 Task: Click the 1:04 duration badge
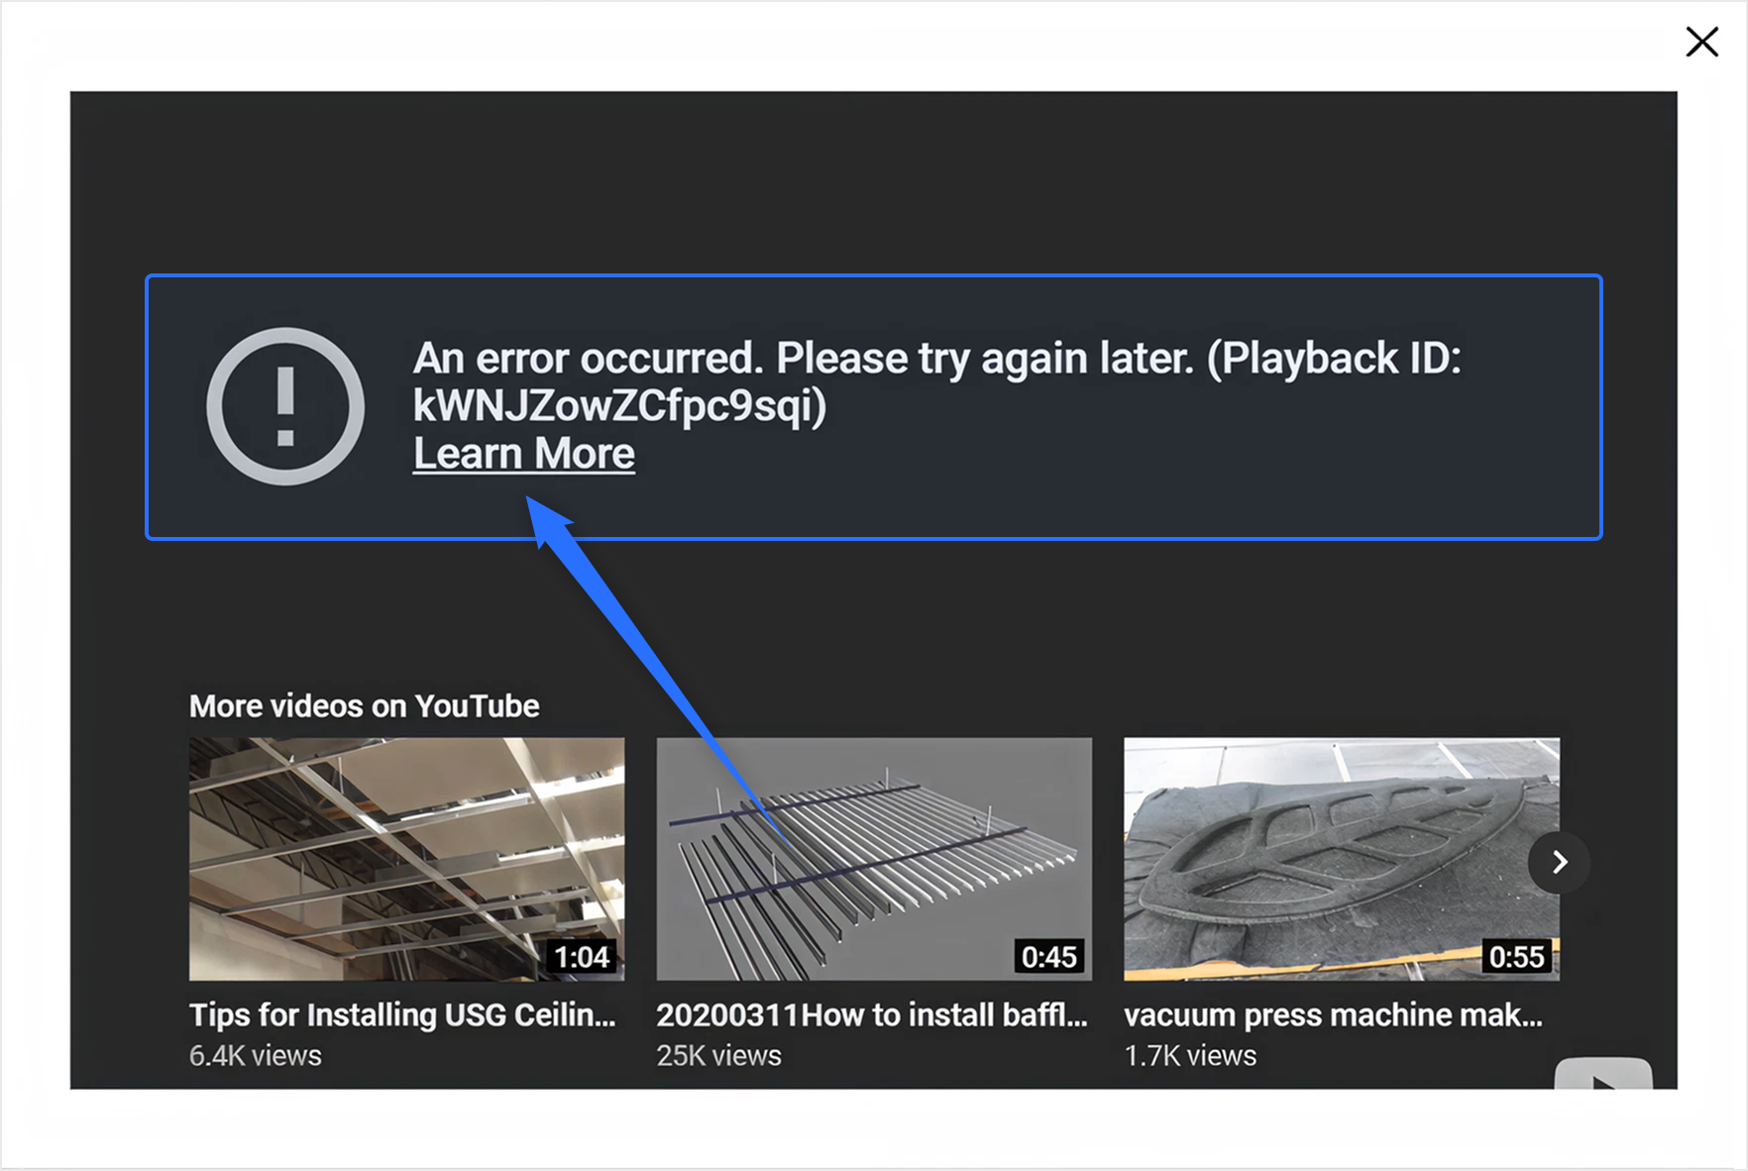pos(584,957)
